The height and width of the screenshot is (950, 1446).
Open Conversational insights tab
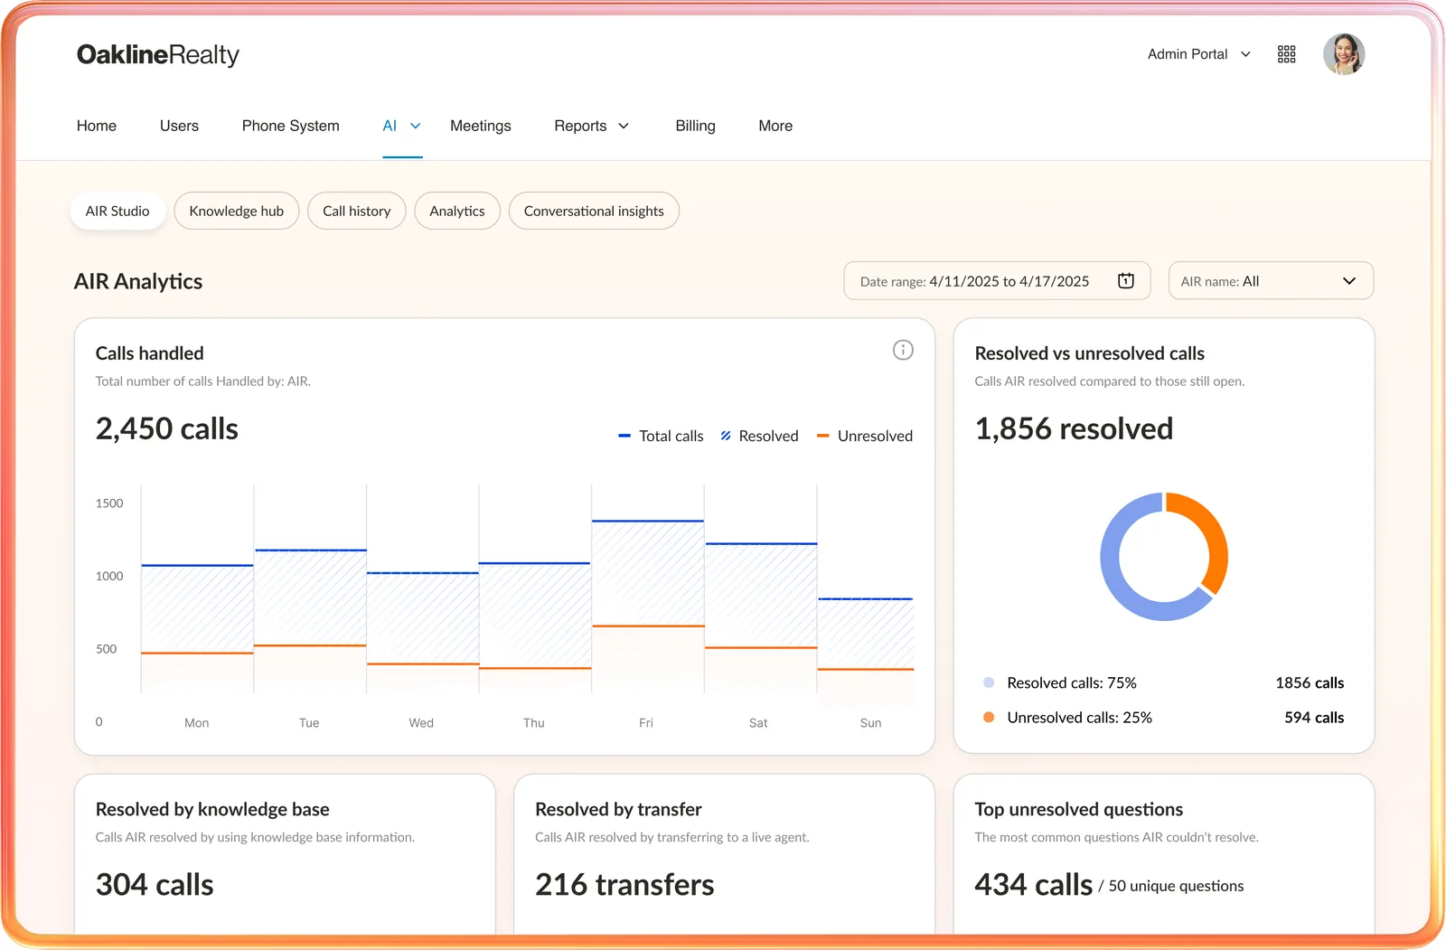(594, 212)
